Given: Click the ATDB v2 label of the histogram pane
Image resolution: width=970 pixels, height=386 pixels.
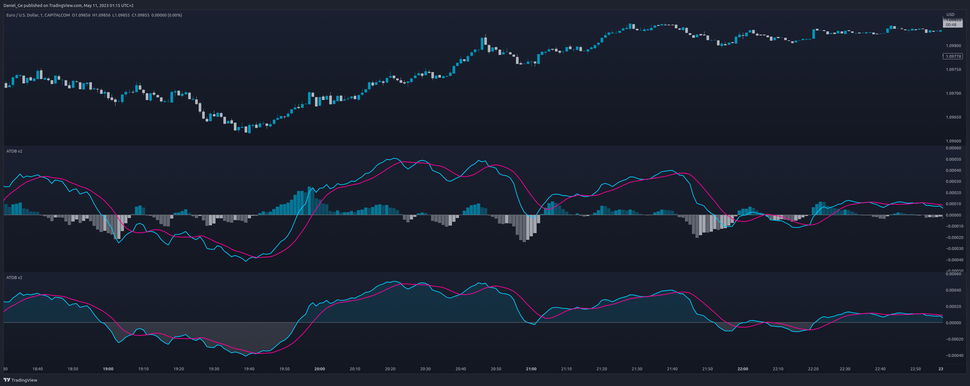Looking at the screenshot, I should click(x=14, y=151).
